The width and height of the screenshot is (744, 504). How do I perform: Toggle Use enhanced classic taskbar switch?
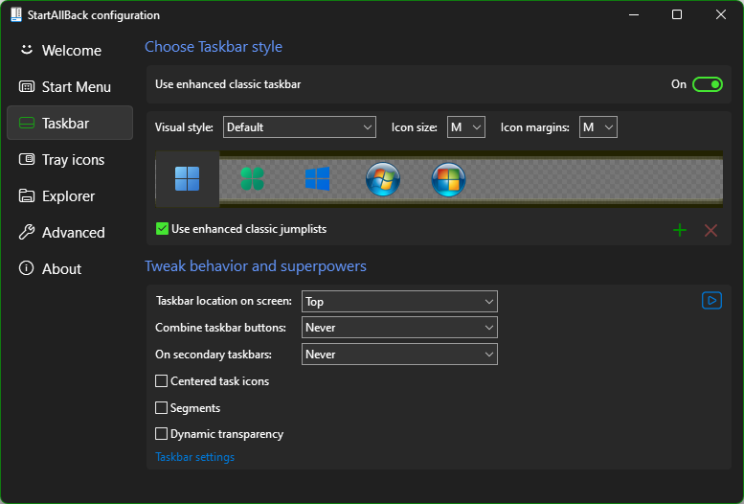click(x=708, y=84)
